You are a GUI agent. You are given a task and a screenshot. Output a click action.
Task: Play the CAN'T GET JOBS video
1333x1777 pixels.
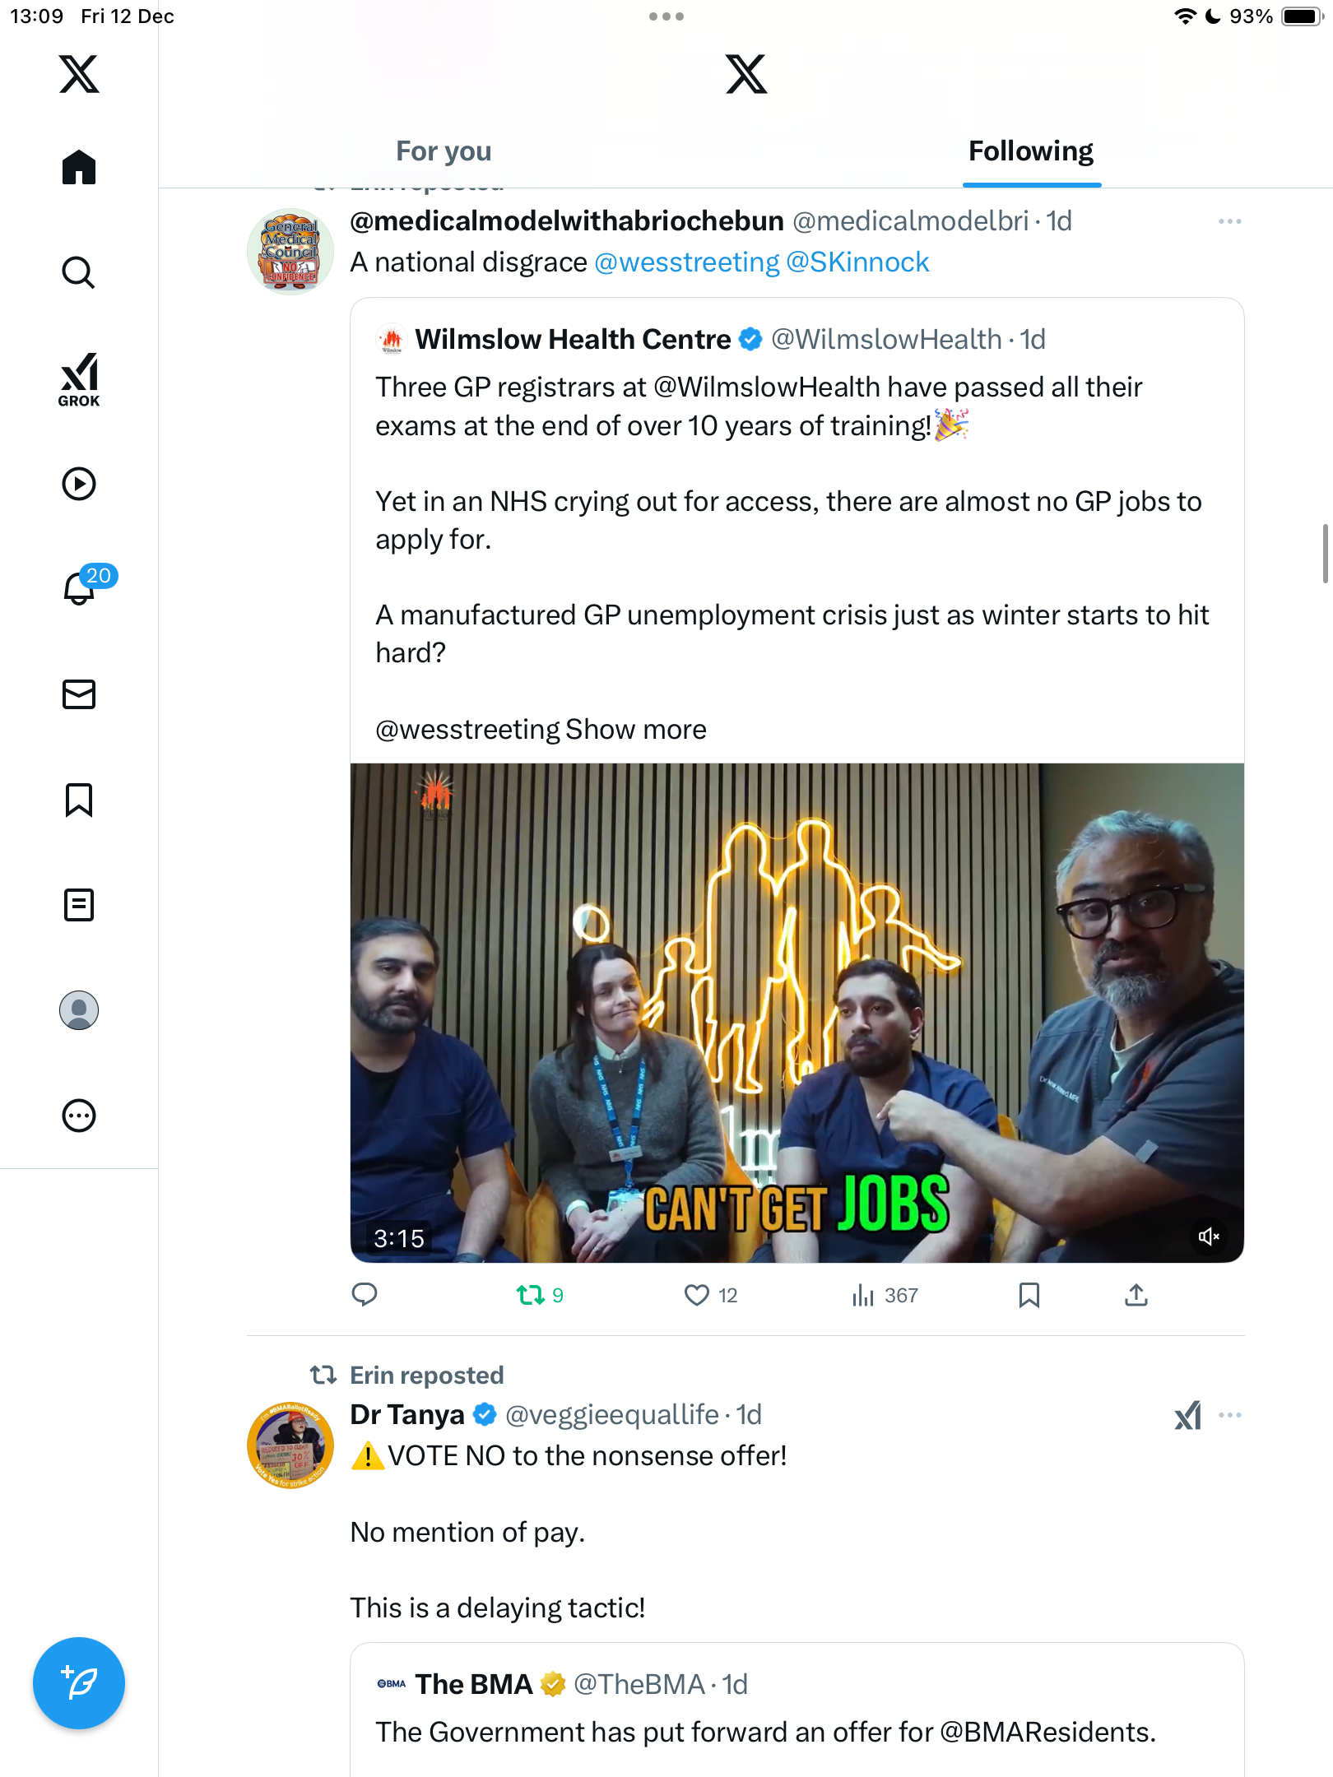[x=797, y=1012]
